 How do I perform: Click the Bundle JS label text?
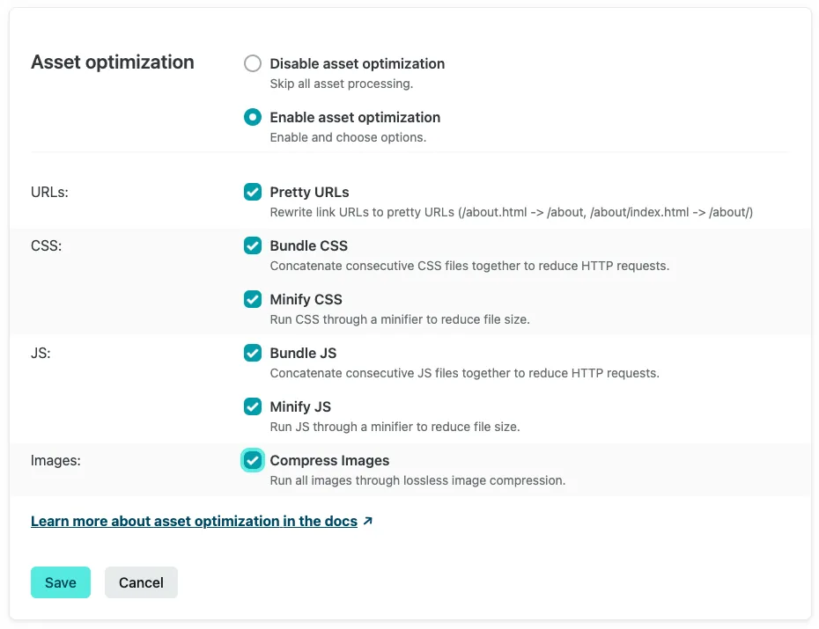[303, 353]
